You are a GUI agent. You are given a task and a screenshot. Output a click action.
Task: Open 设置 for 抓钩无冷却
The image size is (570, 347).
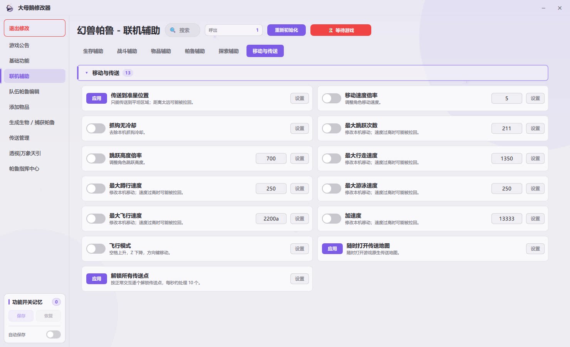(x=300, y=128)
